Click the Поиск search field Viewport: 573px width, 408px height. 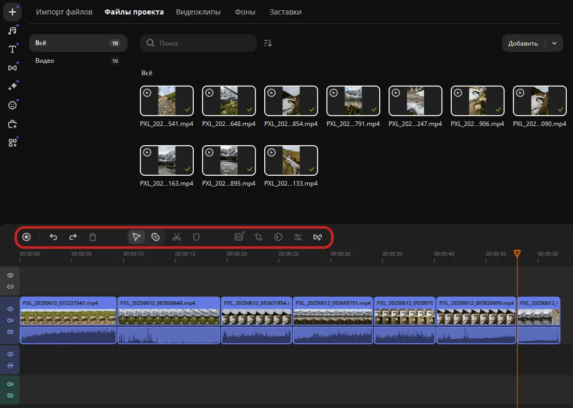click(202, 44)
